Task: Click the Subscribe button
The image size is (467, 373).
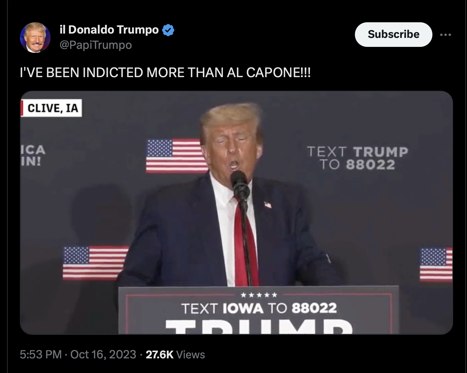Action: click(393, 35)
